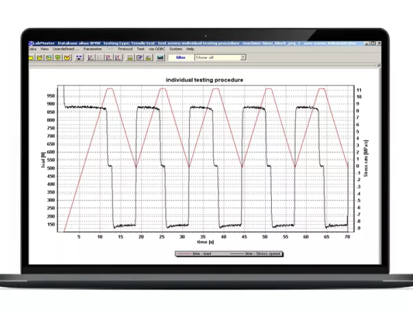The height and width of the screenshot is (310, 413).
Task: Click the greyed-out chart icon in toolbar
Action: point(100,58)
